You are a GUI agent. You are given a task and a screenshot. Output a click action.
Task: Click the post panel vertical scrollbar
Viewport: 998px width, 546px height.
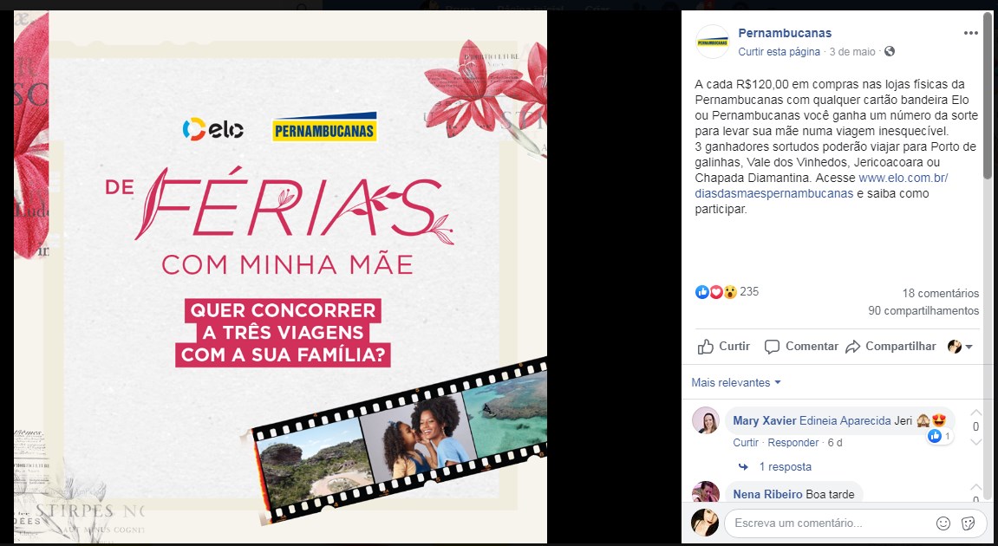(988, 95)
